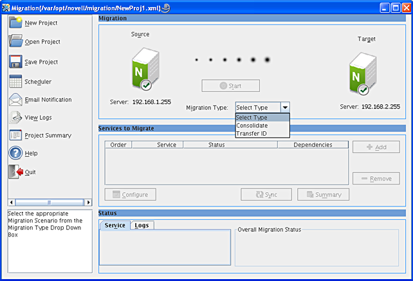The height and width of the screenshot is (281, 413).
Task: Click the Open Project folder icon
Action: coord(15,41)
